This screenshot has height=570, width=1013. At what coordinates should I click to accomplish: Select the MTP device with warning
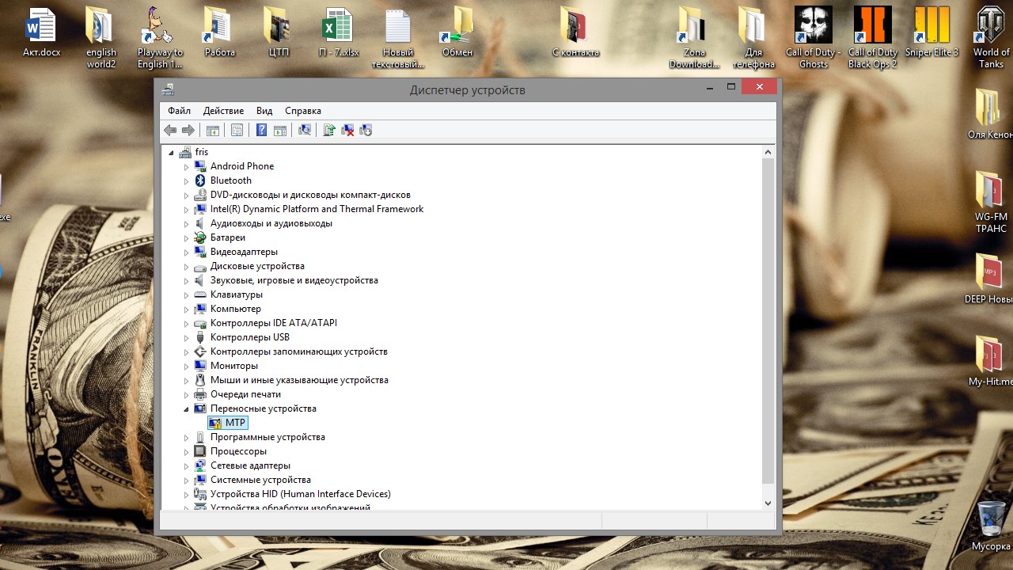235,423
